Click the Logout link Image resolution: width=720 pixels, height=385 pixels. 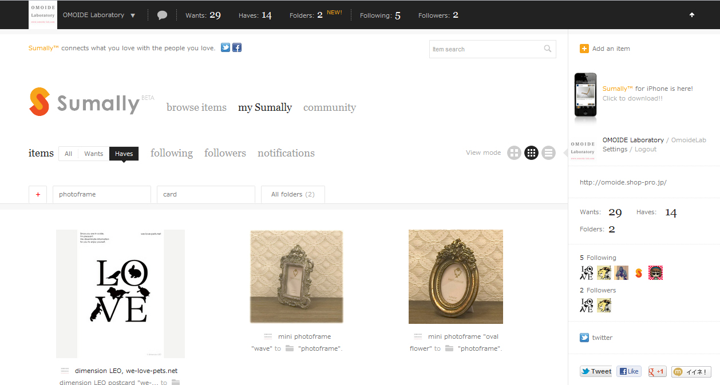pyautogui.click(x=646, y=149)
